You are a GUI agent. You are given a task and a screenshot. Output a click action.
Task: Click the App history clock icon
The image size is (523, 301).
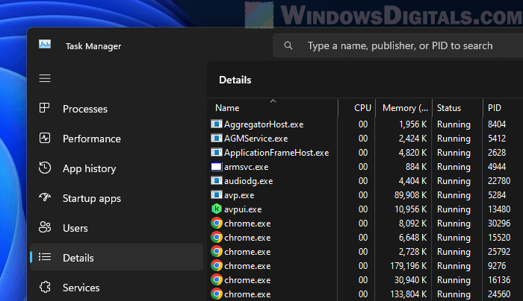click(45, 168)
